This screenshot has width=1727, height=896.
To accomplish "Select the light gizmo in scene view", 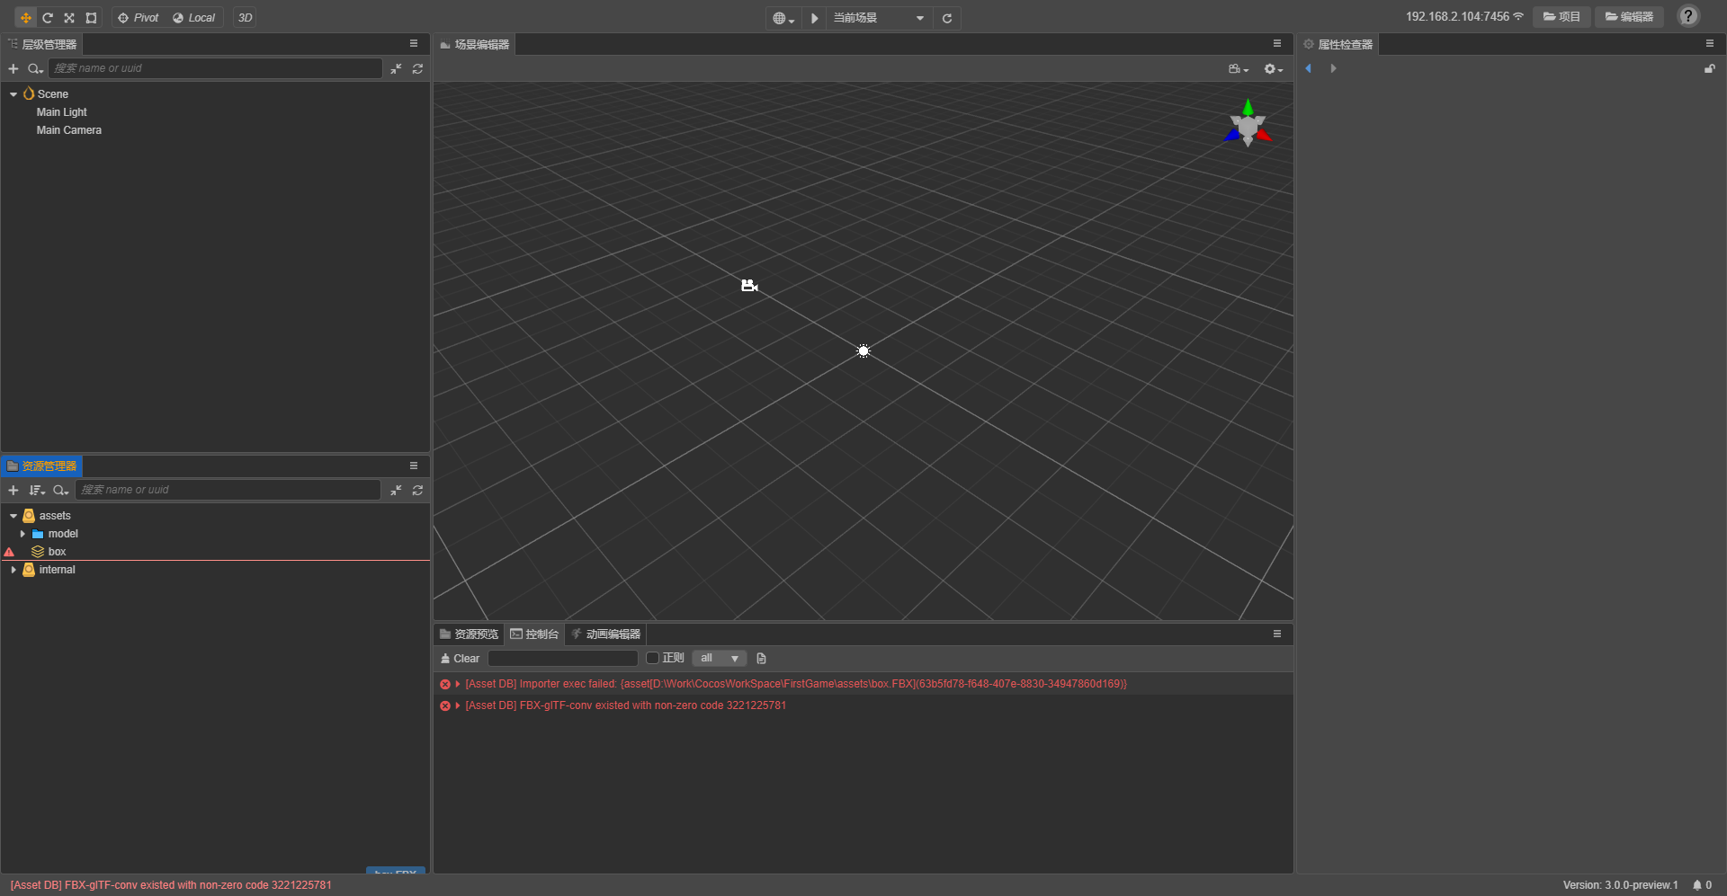I will 863,351.
